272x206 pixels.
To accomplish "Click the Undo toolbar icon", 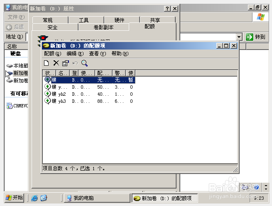I will click(x=75, y=63).
